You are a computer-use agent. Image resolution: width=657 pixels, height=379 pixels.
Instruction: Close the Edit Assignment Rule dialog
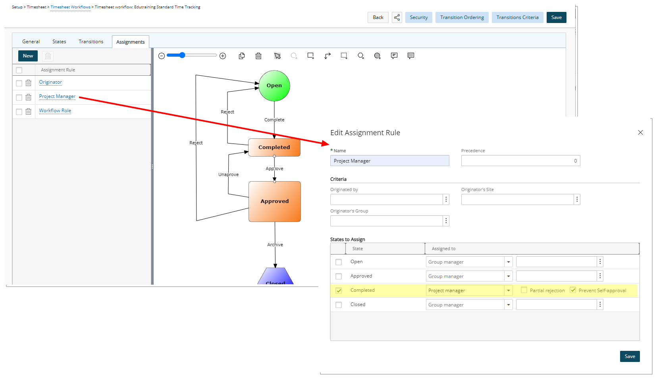(640, 132)
